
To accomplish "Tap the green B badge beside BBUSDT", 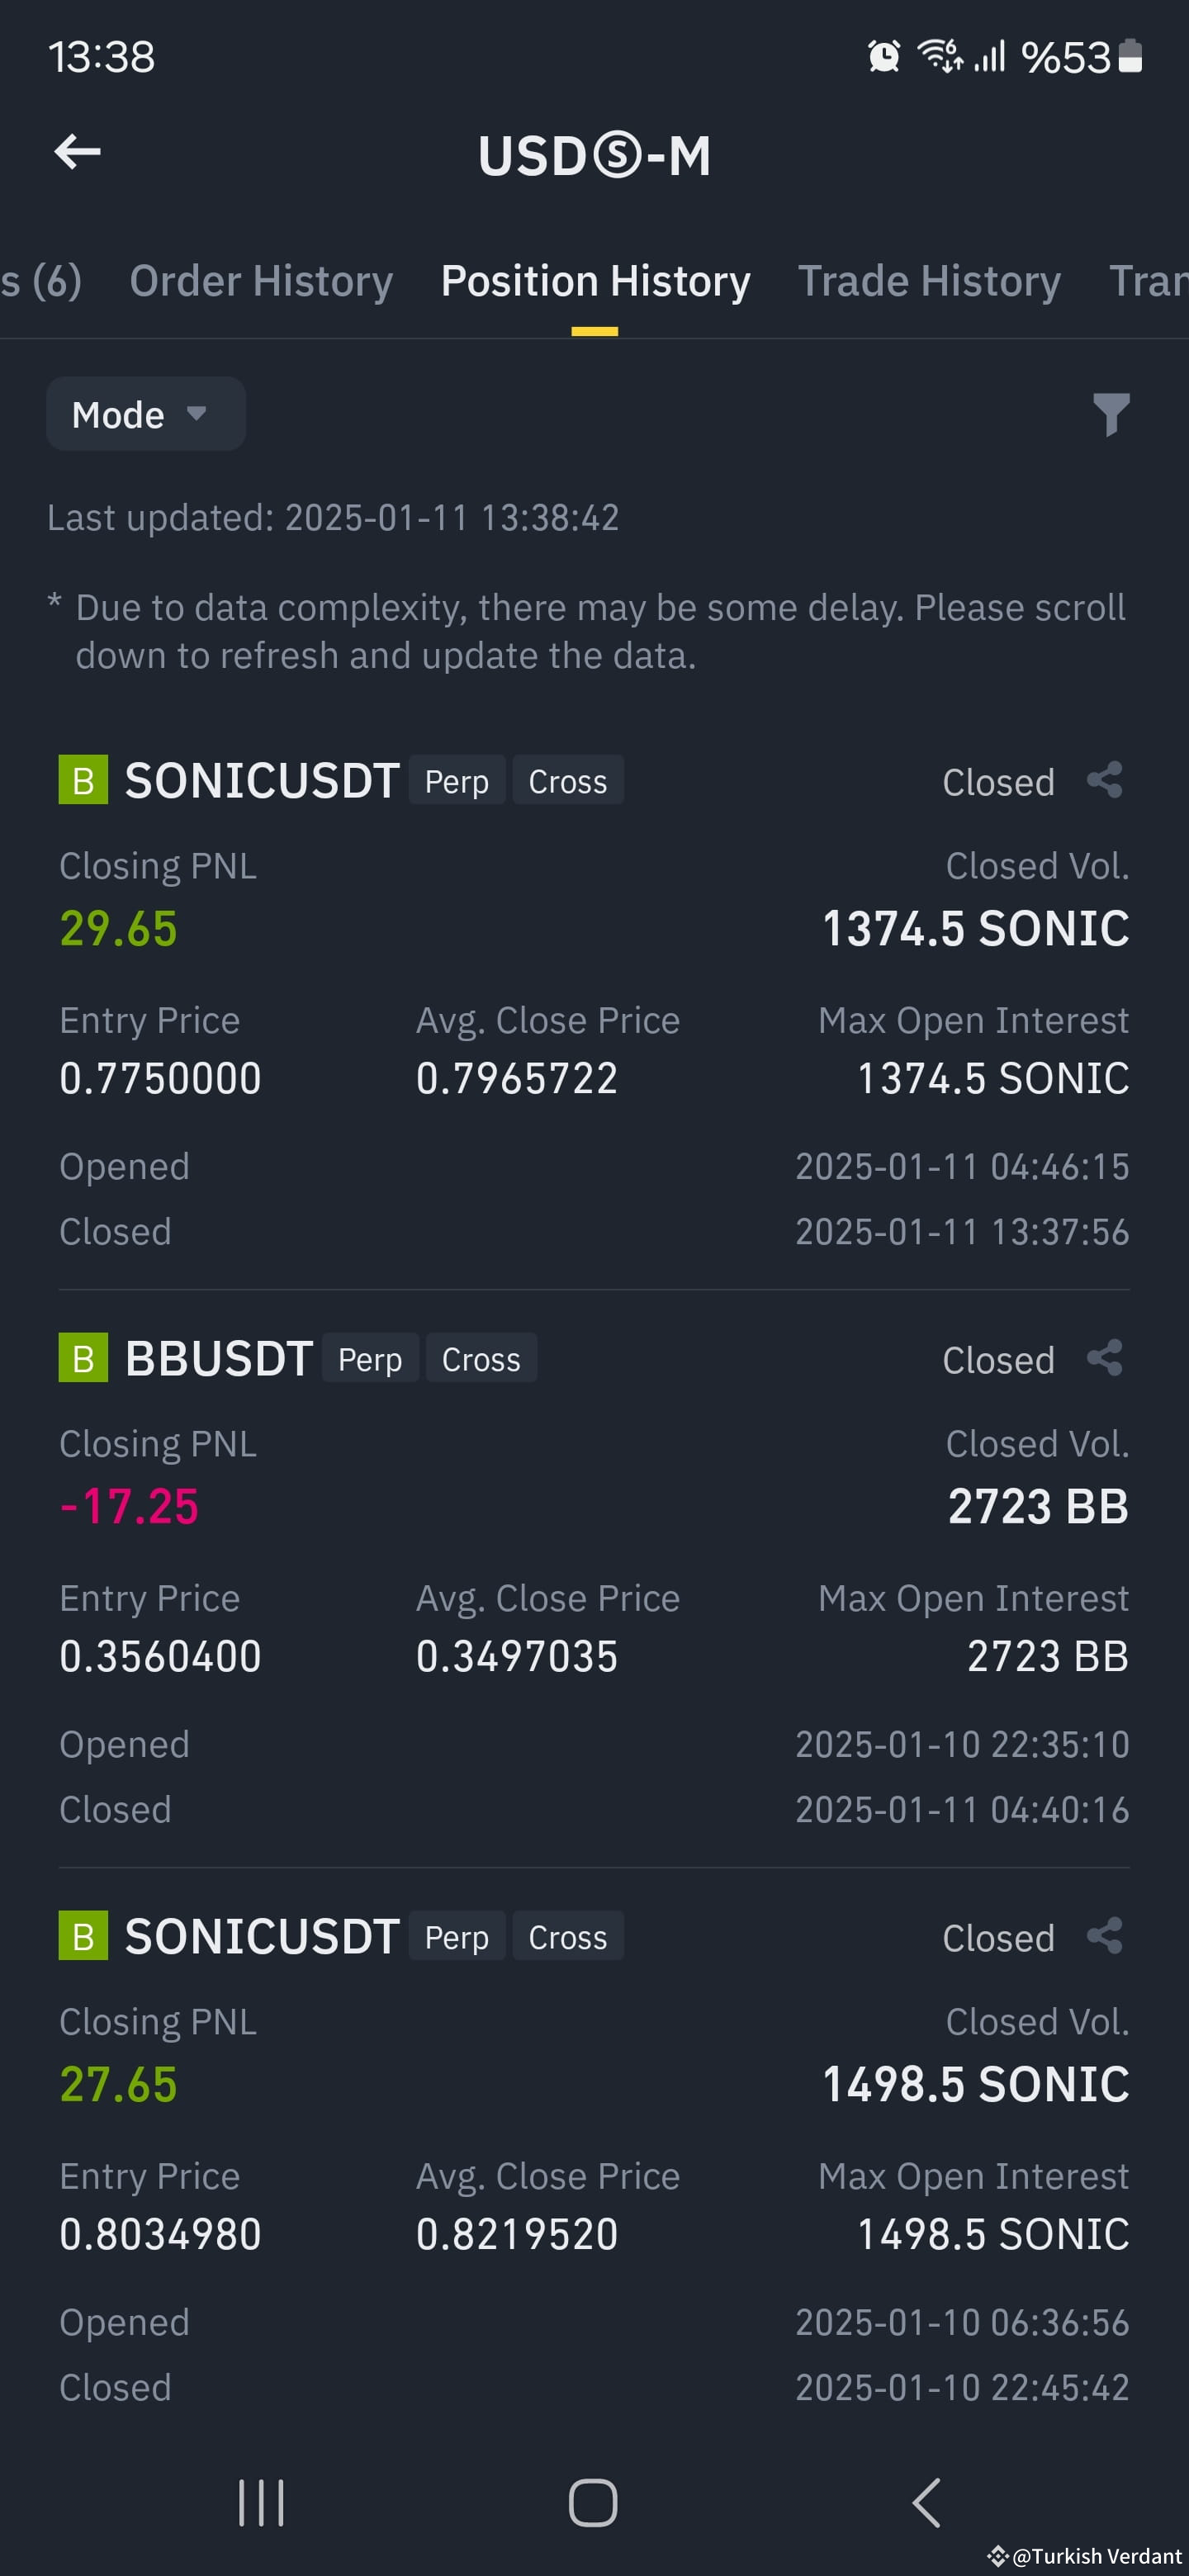I will click(83, 1358).
